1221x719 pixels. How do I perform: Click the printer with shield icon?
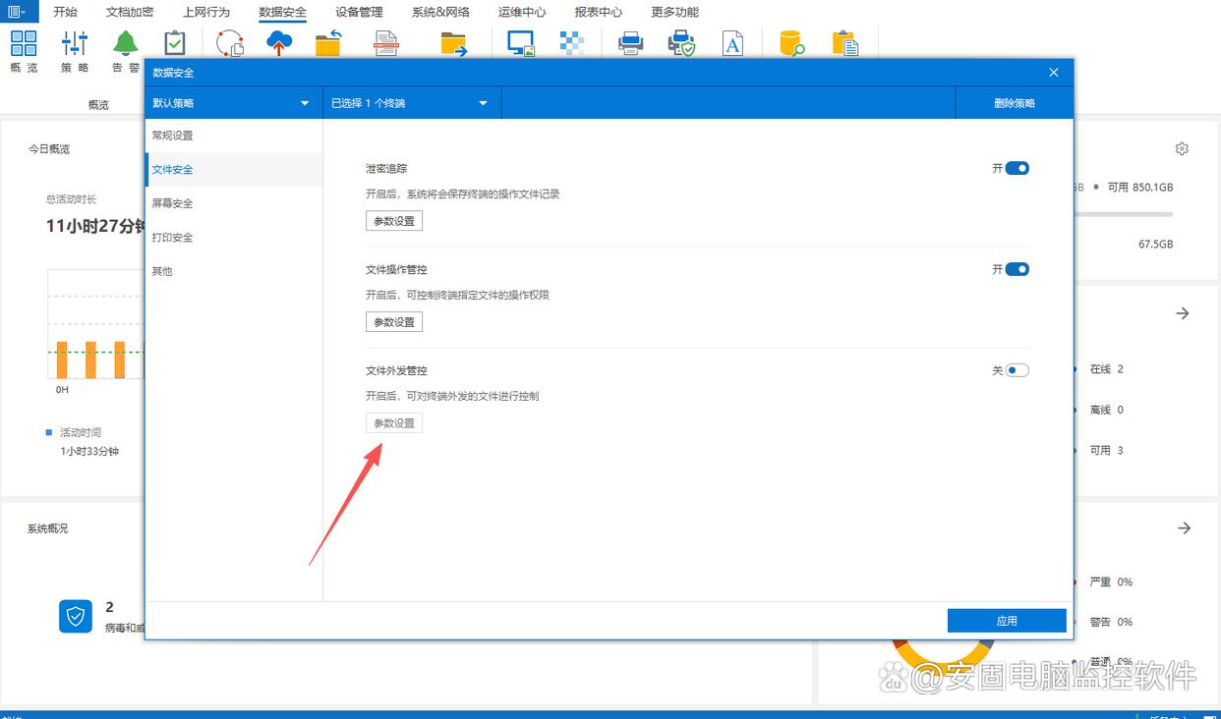pos(681,43)
